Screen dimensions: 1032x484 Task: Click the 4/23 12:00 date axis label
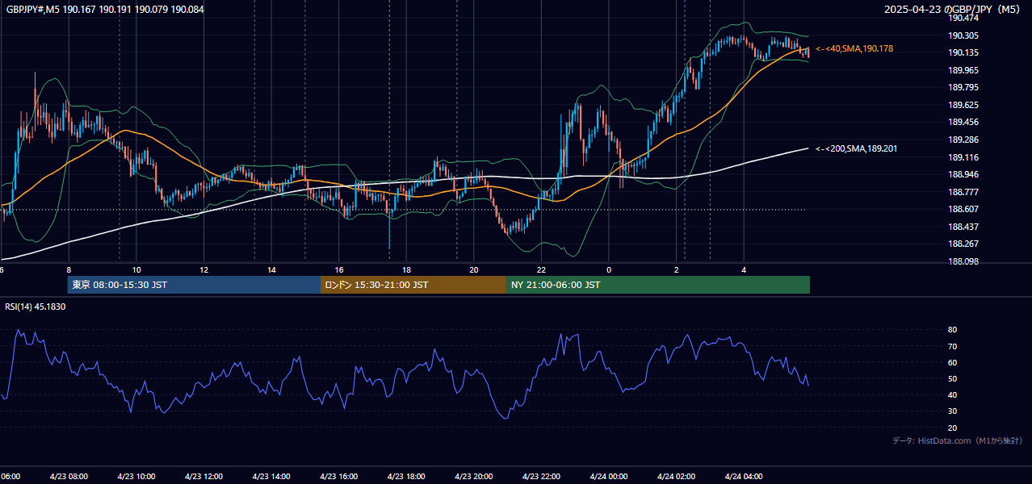[204, 477]
